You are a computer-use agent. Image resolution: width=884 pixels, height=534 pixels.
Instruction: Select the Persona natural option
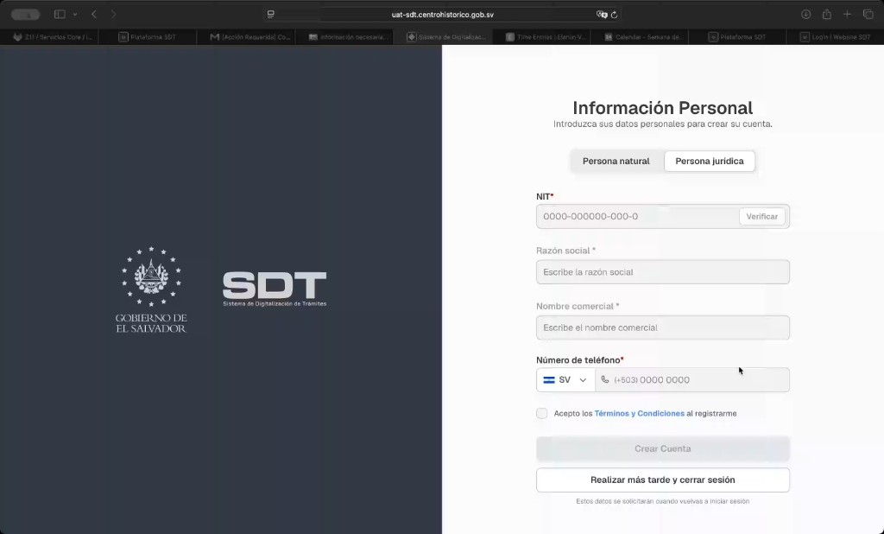coord(616,162)
